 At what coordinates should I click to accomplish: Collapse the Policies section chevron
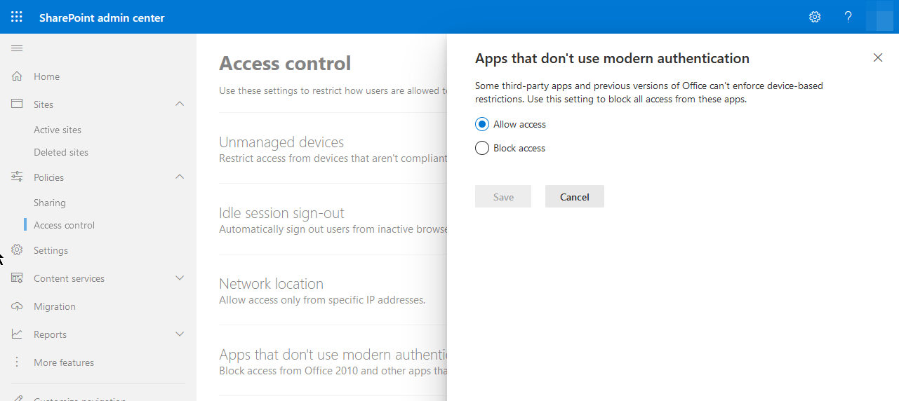pyautogui.click(x=180, y=177)
